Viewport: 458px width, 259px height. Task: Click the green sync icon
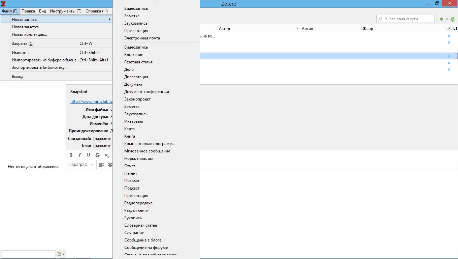pyautogui.click(x=452, y=19)
